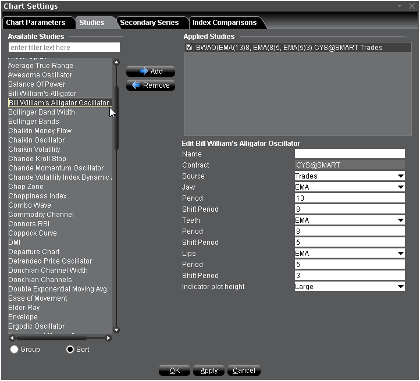Open the Index Comparisons tab

tap(225, 23)
